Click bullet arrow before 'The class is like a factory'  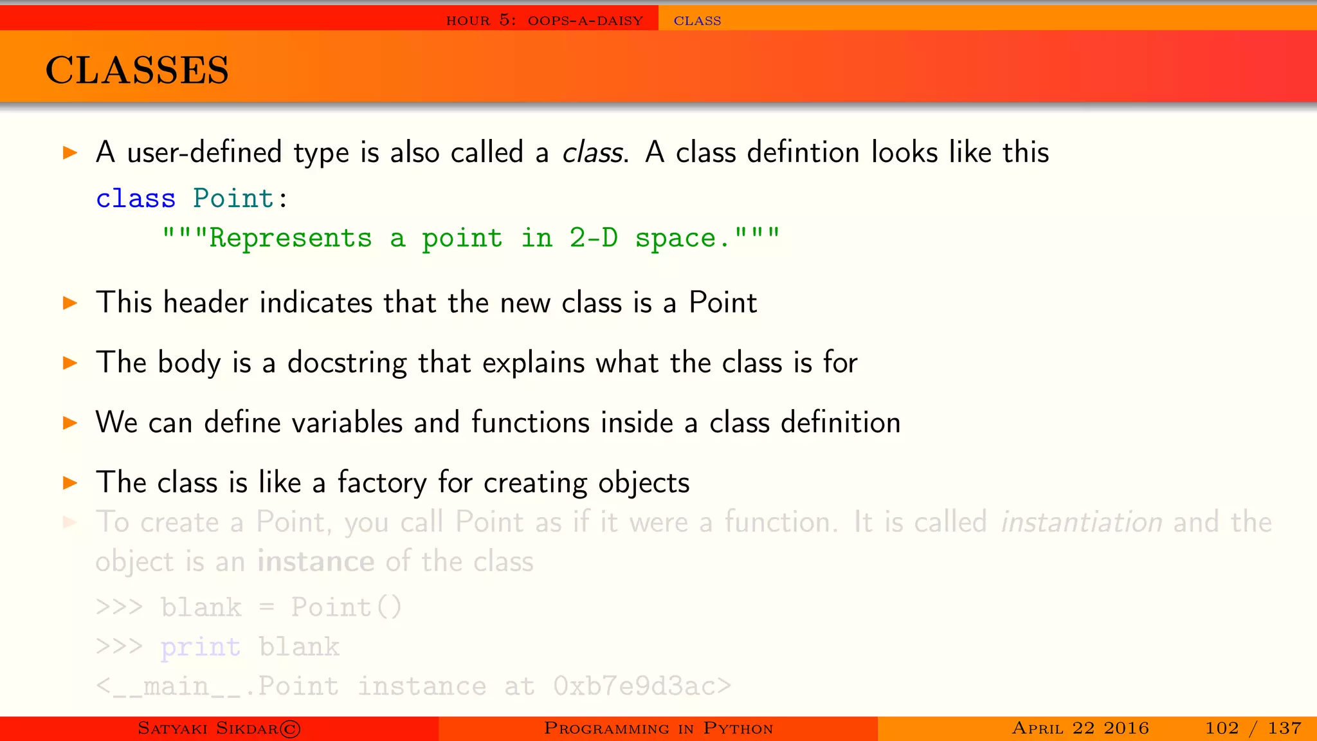(70, 482)
